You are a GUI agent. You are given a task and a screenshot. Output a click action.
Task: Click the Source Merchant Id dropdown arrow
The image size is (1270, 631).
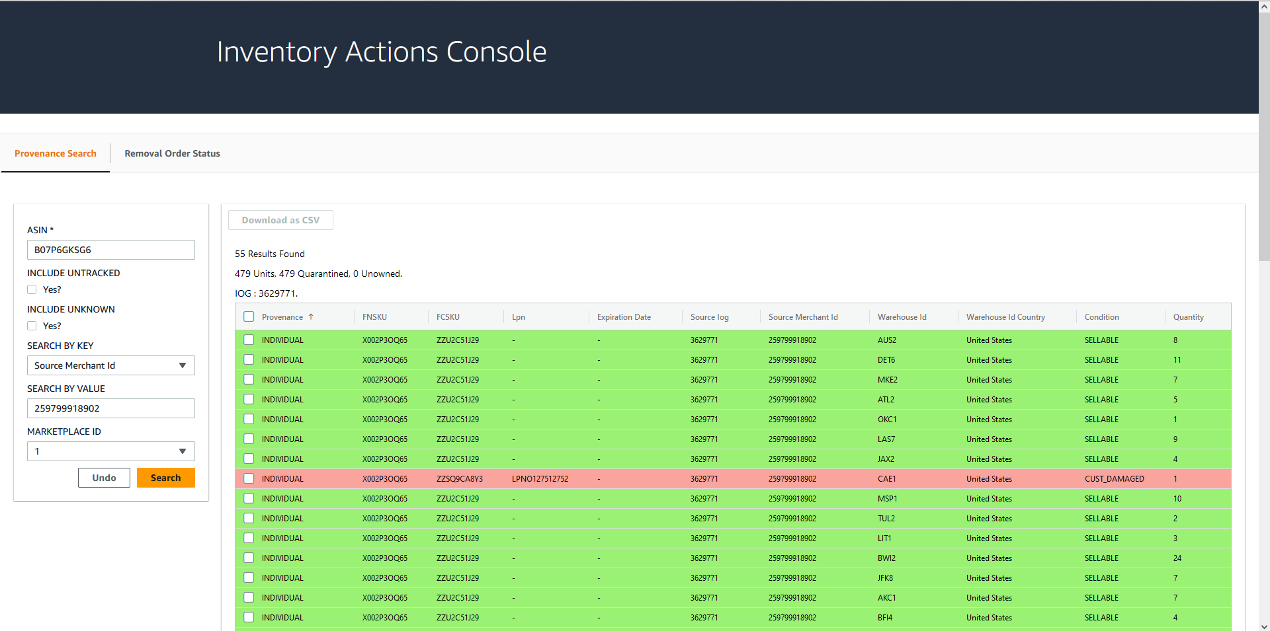pyautogui.click(x=183, y=365)
